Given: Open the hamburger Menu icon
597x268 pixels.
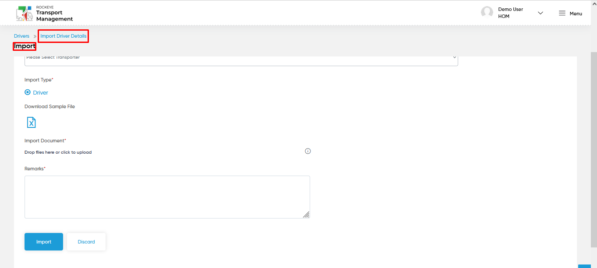Looking at the screenshot, I should point(562,13).
